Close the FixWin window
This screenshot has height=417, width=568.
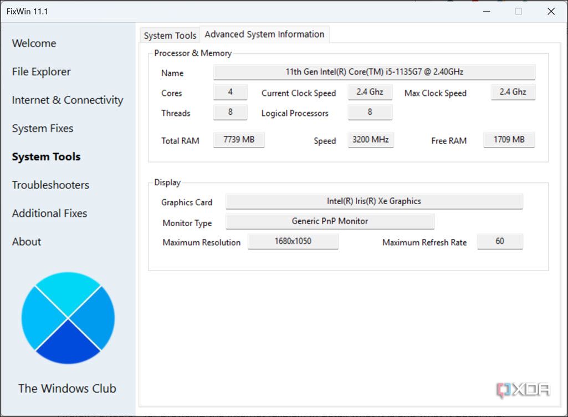pos(551,11)
